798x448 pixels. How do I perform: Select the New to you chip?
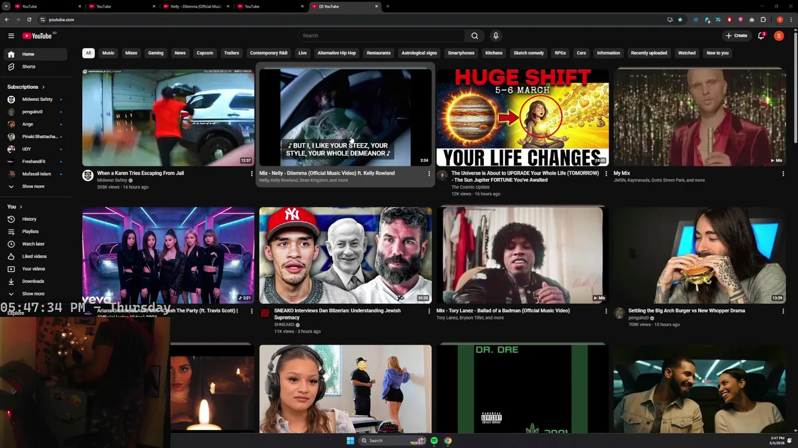tap(718, 53)
